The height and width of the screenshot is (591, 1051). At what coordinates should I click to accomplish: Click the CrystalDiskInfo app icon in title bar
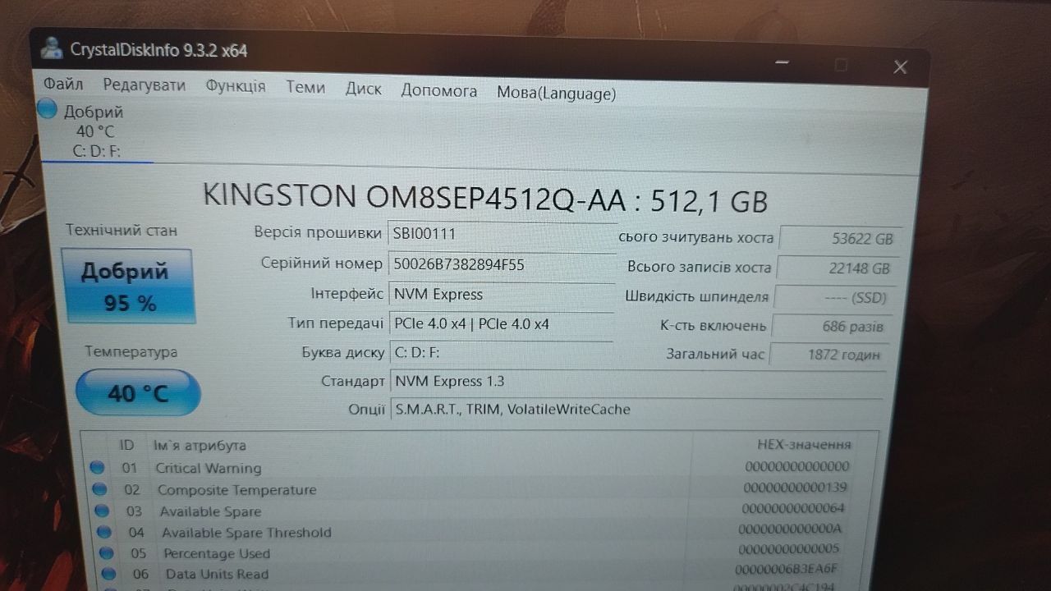point(51,47)
